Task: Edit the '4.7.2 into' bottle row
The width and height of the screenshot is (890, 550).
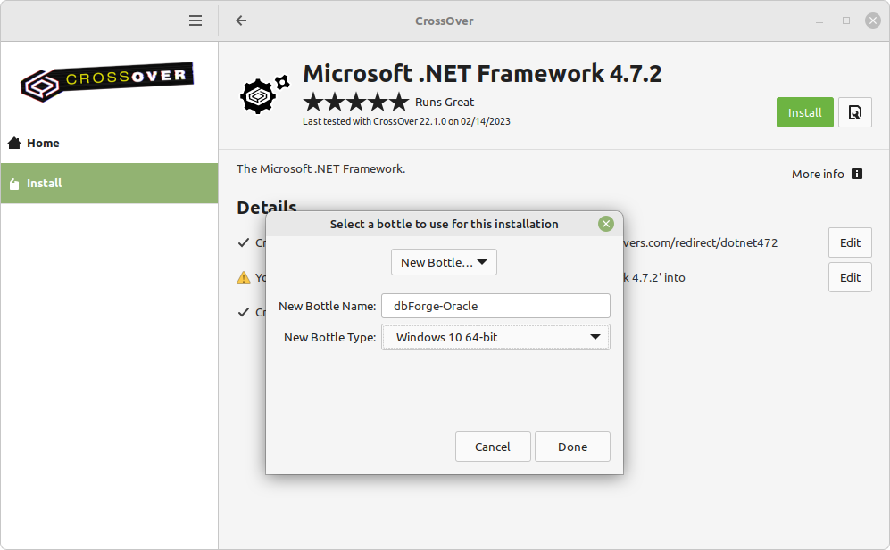Action: click(x=850, y=277)
